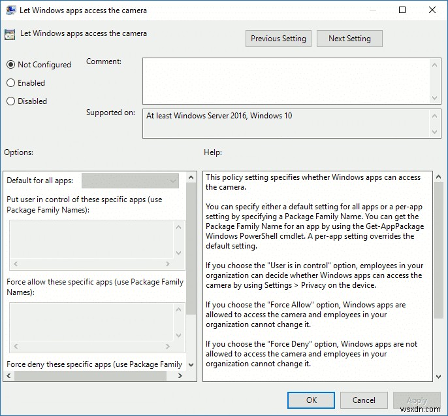Click inside the Comment text box
This screenshot has width=448, height=416.
(x=287, y=81)
